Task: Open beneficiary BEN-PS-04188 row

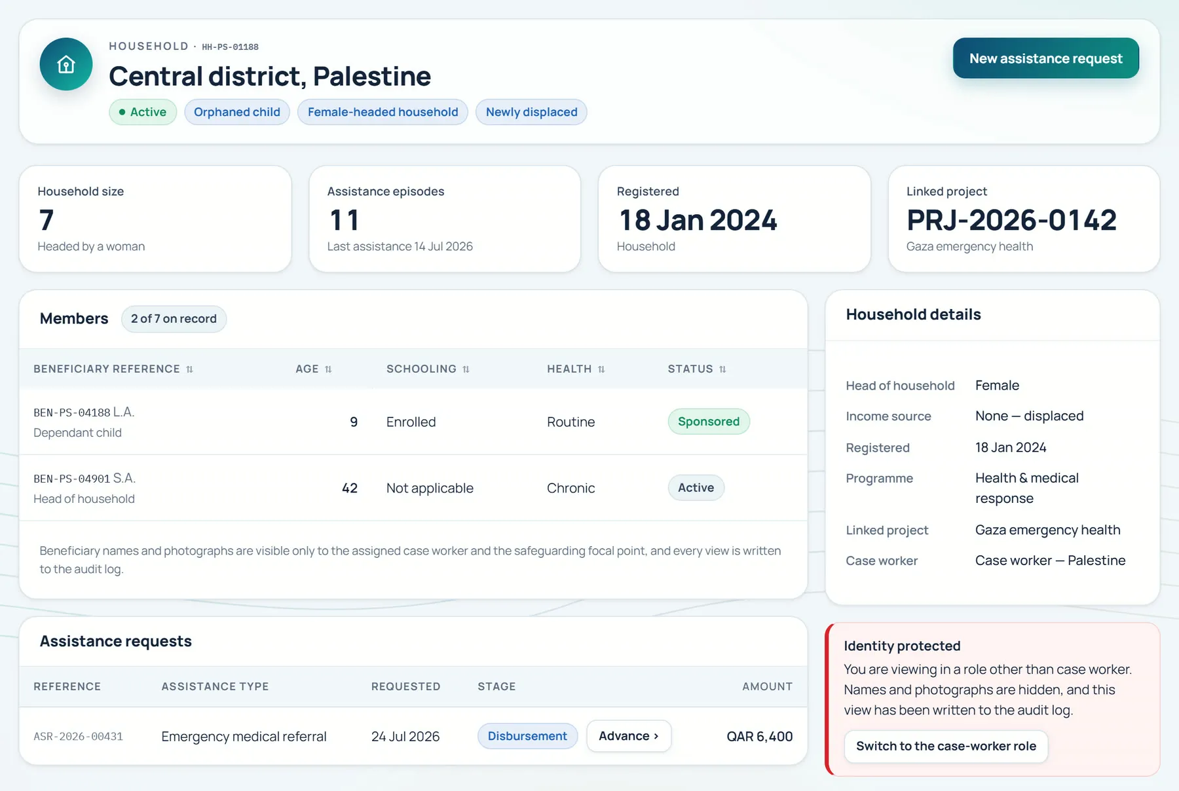Action: (413, 422)
